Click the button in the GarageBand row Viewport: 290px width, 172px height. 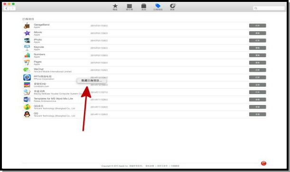point(257,26)
